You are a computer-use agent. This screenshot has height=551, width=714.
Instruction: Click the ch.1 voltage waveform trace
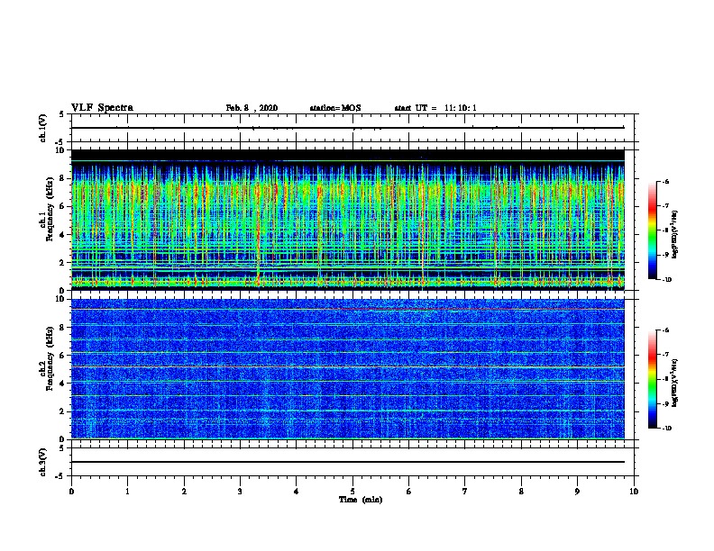(348, 128)
